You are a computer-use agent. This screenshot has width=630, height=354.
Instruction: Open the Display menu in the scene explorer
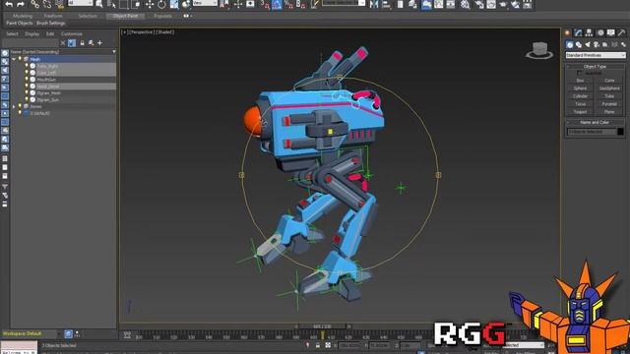pyautogui.click(x=32, y=34)
